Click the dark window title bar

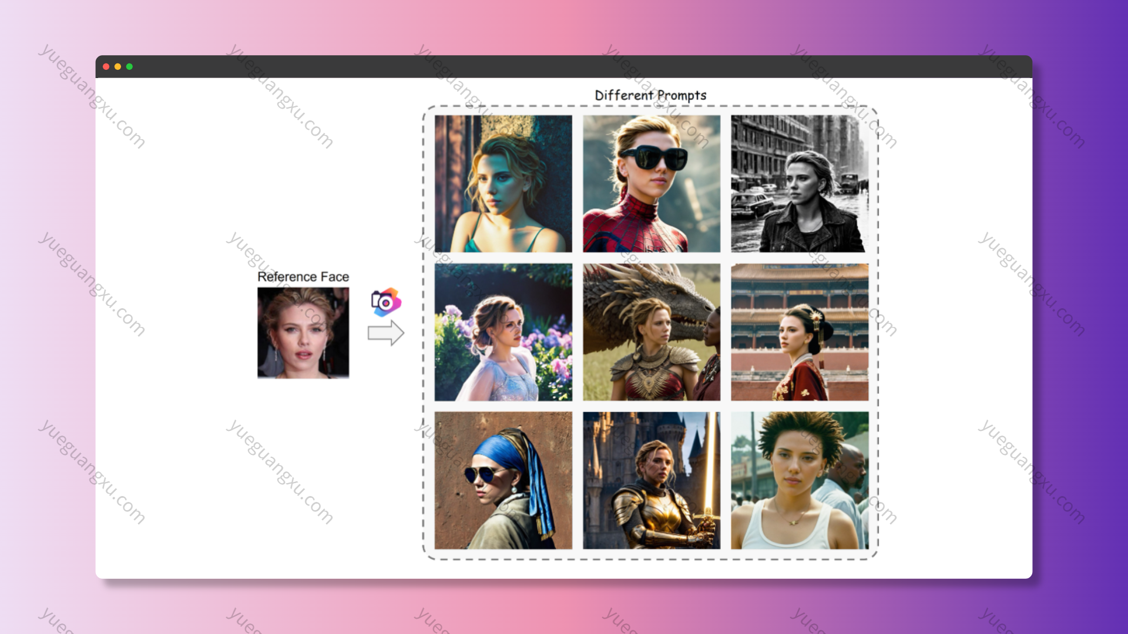[x=564, y=67]
